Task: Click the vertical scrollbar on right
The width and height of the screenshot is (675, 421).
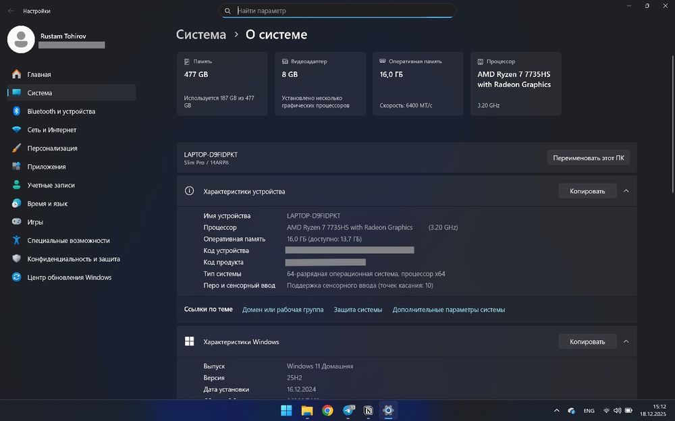Action: (673, 125)
